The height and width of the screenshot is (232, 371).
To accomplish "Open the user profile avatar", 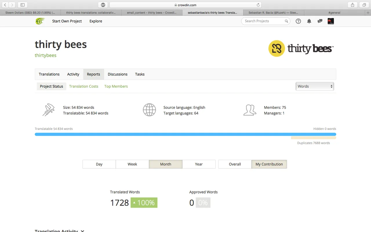I will tap(331, 21).
